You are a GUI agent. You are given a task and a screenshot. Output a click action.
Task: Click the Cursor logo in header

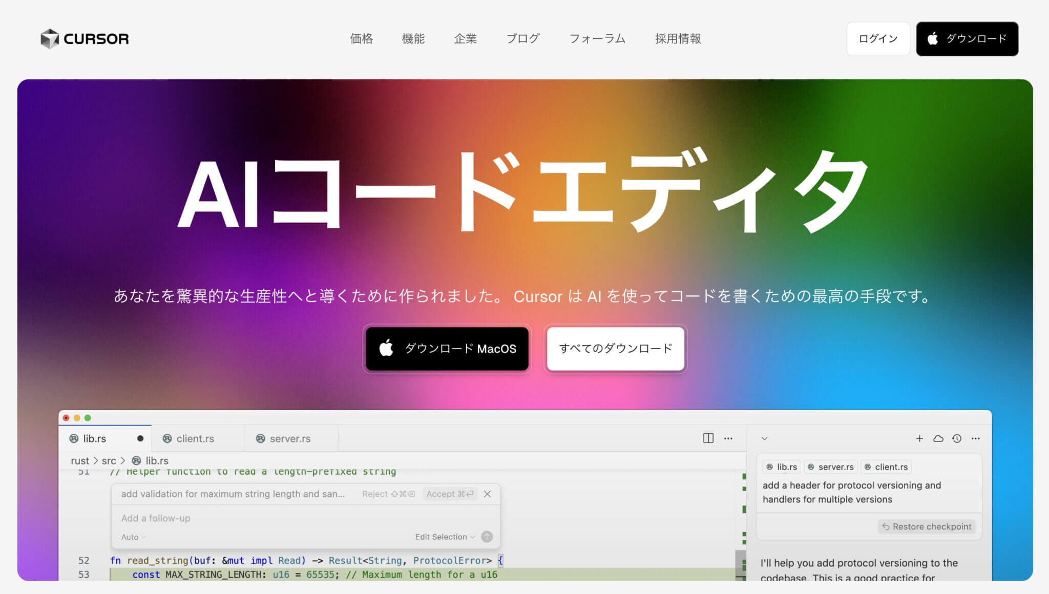pyautogui.click(x=85, y=39)
